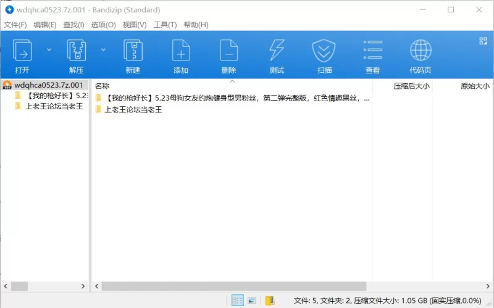Select the folder row starting with 【我的枪好长】5.23 in the file list
The height and width of the screenshot is (308, 494).
pos(233,98)
